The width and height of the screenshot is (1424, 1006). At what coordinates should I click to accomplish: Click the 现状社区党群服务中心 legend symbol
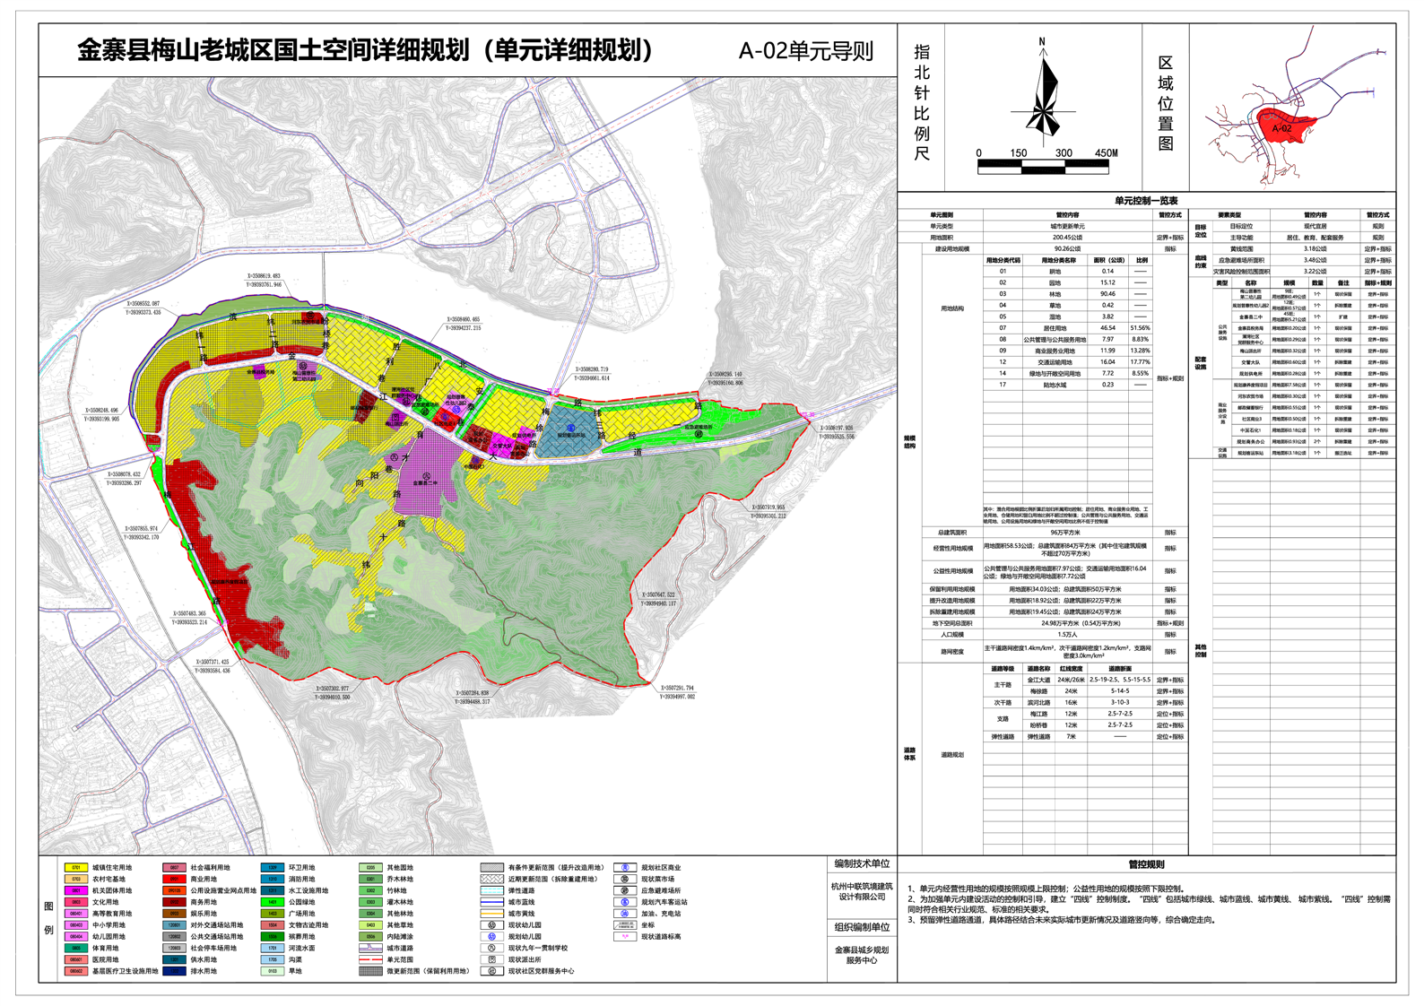pyautogui.click(x=491, y=971)
